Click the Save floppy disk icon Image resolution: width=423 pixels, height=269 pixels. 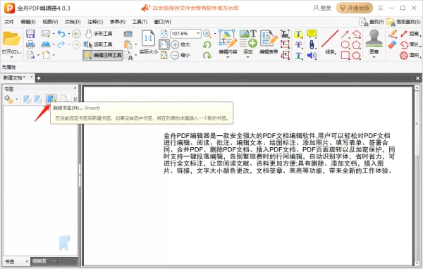[x=30, y=34]
